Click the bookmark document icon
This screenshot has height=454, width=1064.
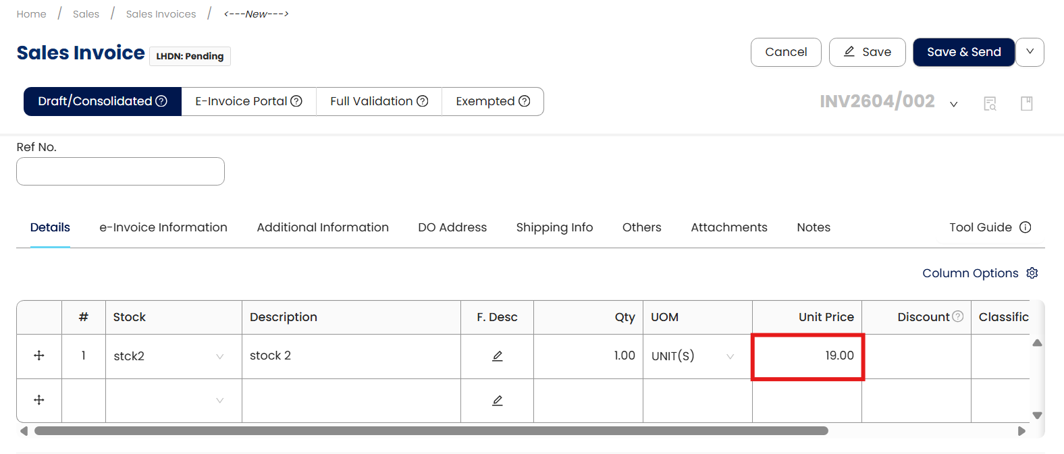1026,103
